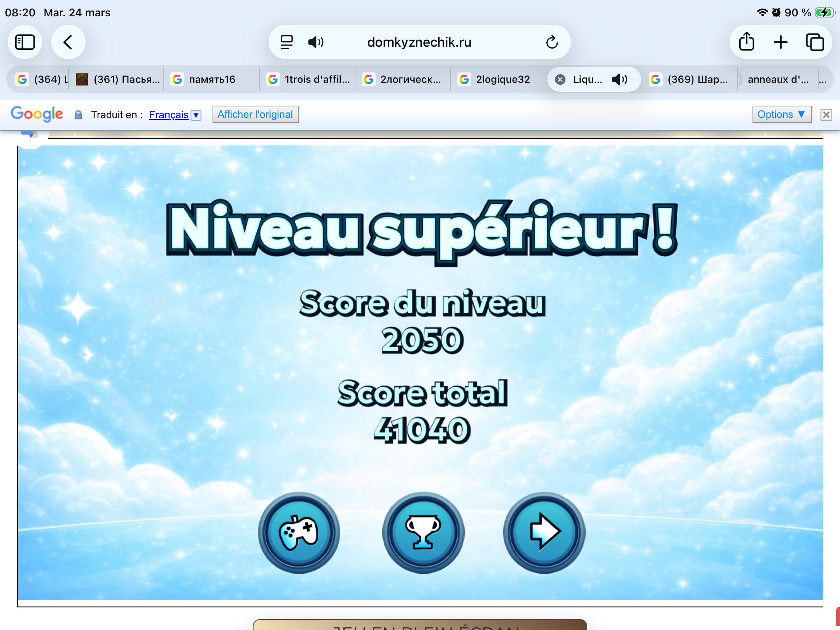Image resolution: width=840 pixels, height=630 pixels.
Task: Tap the domkyznechik.ru address field
Action: coord(419,42)
